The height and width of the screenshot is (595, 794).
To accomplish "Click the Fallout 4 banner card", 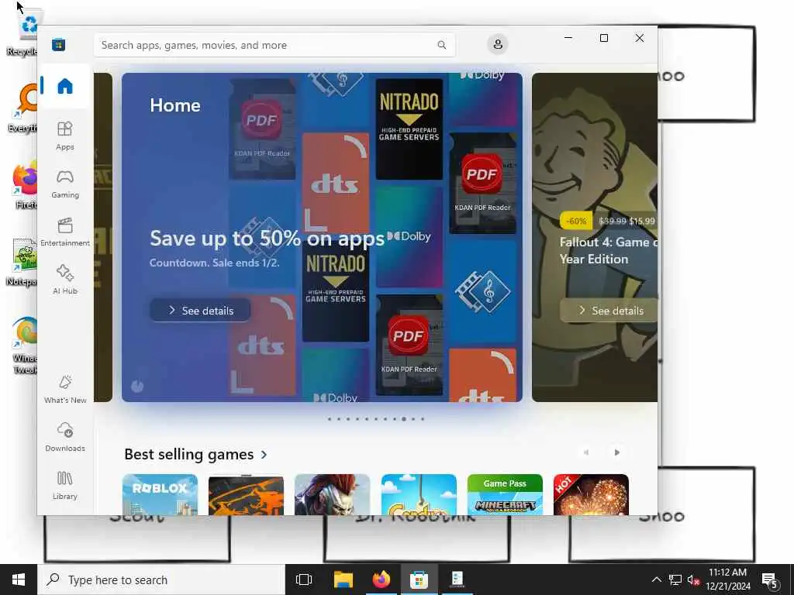I will point(595,237).
